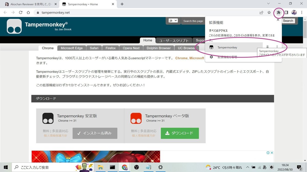Click the red Tampermonkey ベータ版 icon

click(x=136, y=118)
